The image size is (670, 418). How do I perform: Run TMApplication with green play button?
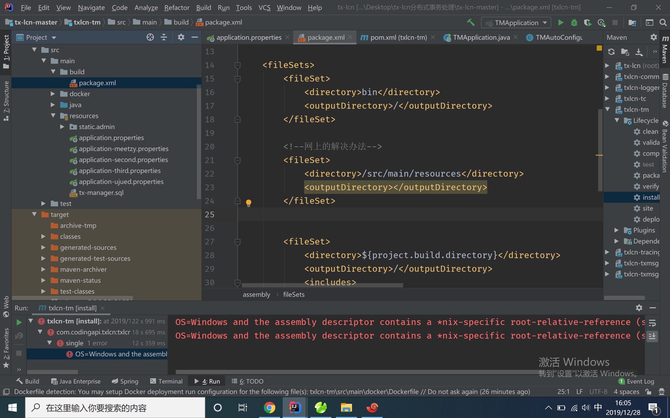coord(561,22)
